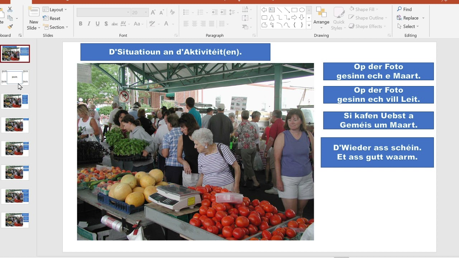The height and width of the screenshot is (258, 459).
Task: Click the Font Color button
Action: [x=166, y=24]
